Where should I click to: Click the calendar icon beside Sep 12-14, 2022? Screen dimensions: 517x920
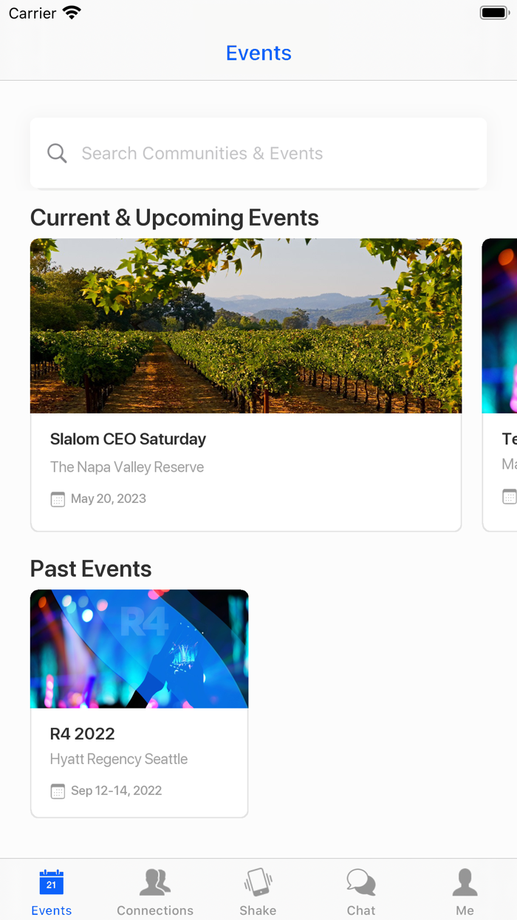(x=58, y=791)
